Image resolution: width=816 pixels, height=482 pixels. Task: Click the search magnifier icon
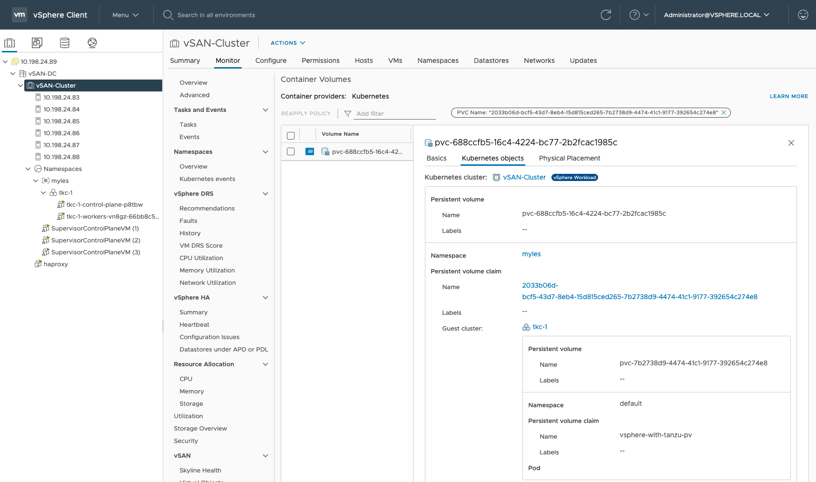tap(168, 15)
